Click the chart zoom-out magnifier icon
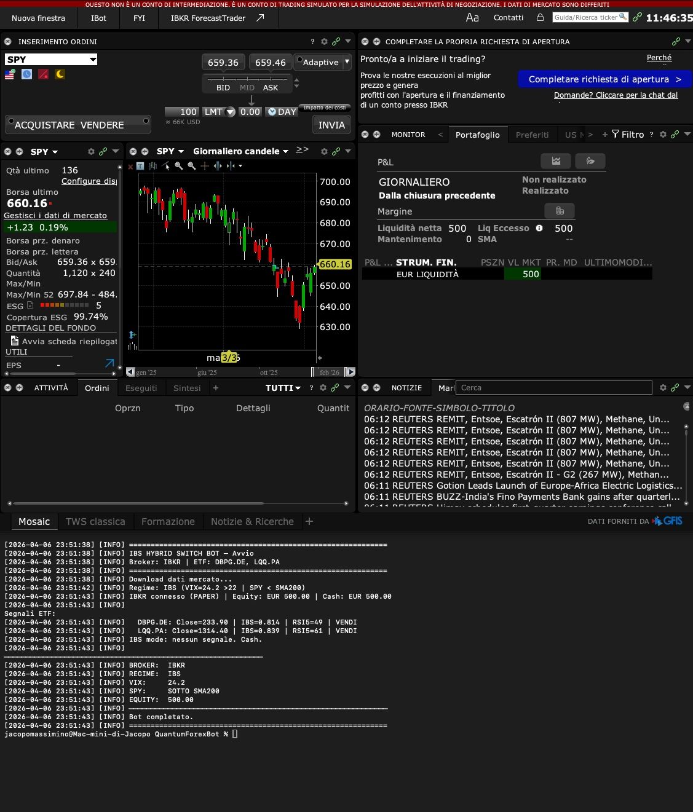The width and height of the screenshot is (693, 812). 192,166
